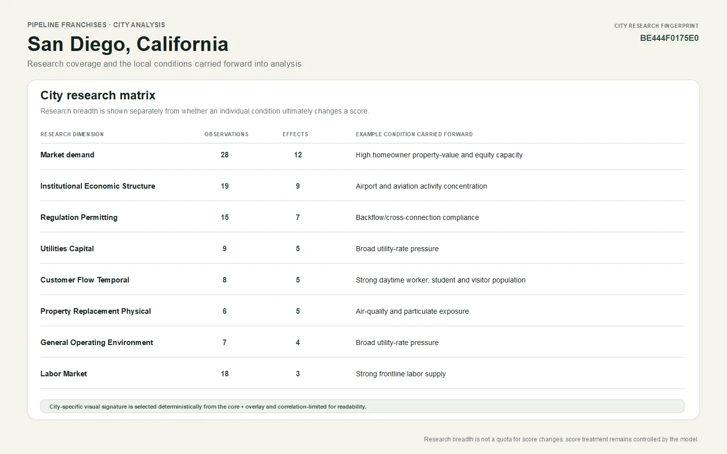Click Institutional Economic Structure's observations value 19
727x454 pixels.
point(225,186)
